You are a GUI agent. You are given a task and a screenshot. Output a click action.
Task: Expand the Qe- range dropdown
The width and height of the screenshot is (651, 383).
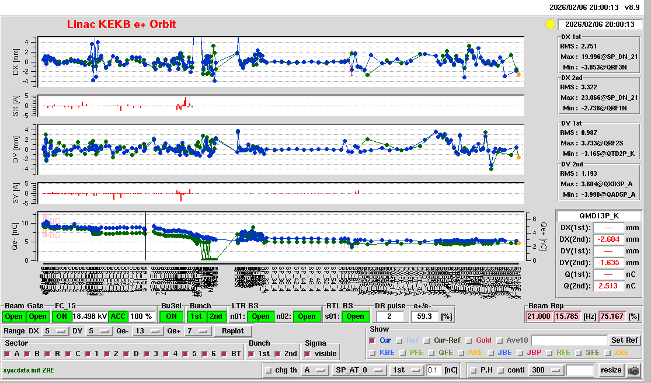148,331
